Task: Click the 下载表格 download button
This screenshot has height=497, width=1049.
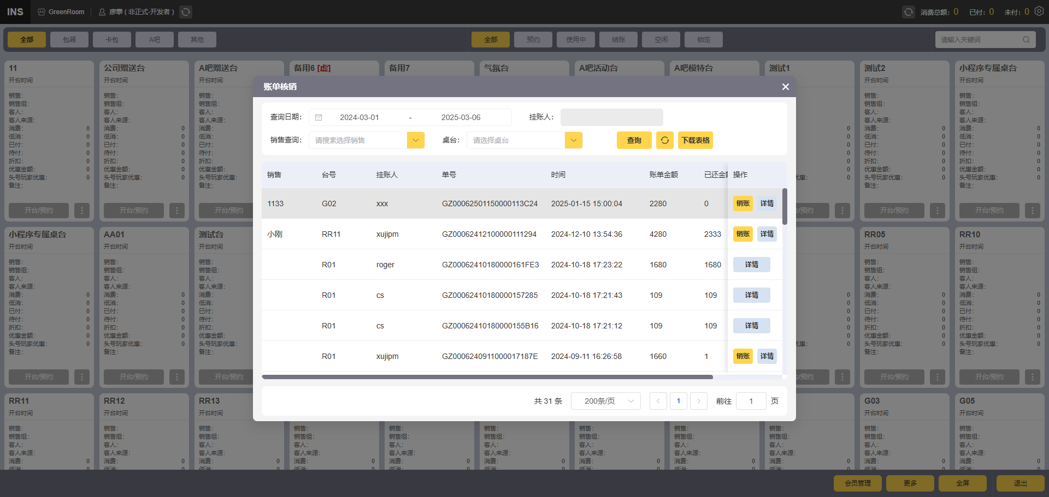Action: pos(696,140)
